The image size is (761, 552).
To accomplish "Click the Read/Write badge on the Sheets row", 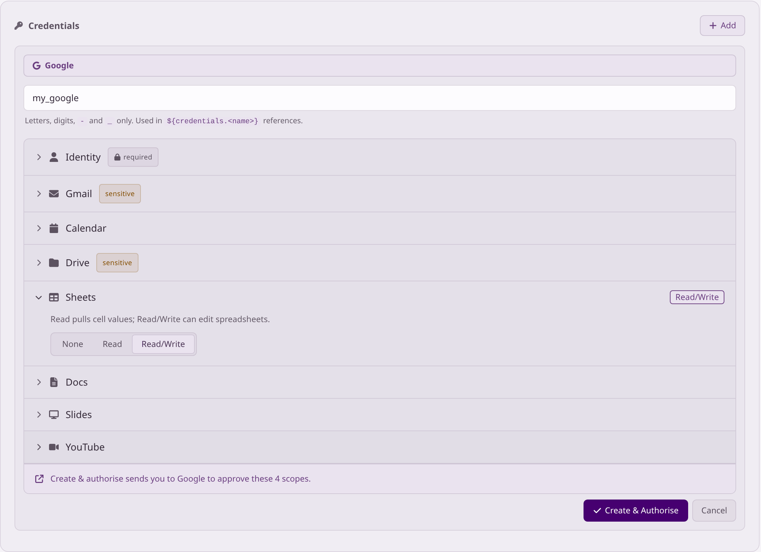I will click(697, 297).
